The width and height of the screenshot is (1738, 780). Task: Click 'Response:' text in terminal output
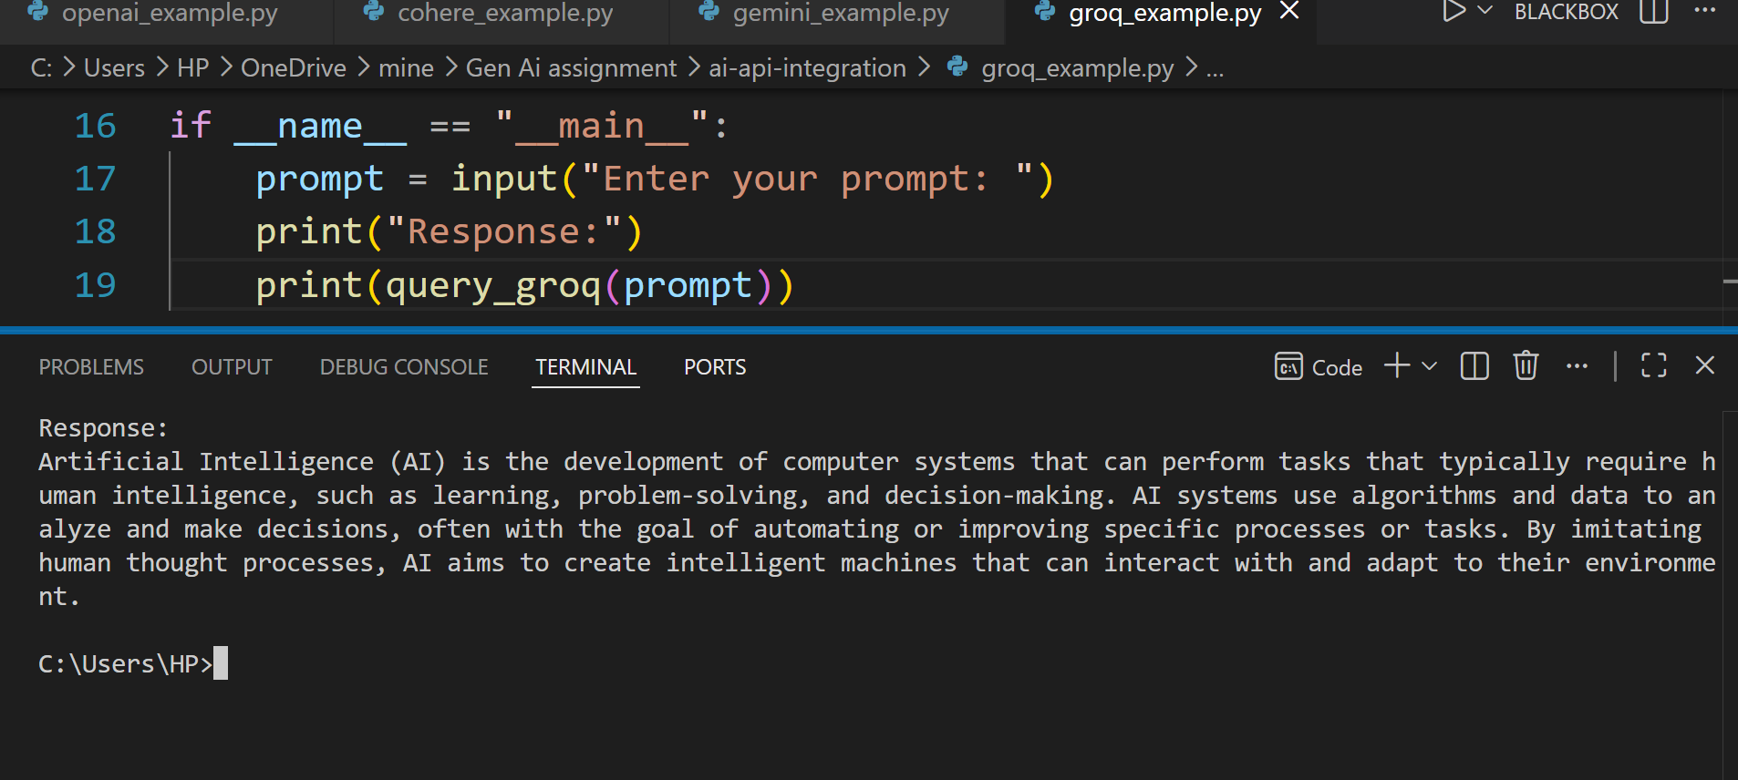[x=103, y=428]
